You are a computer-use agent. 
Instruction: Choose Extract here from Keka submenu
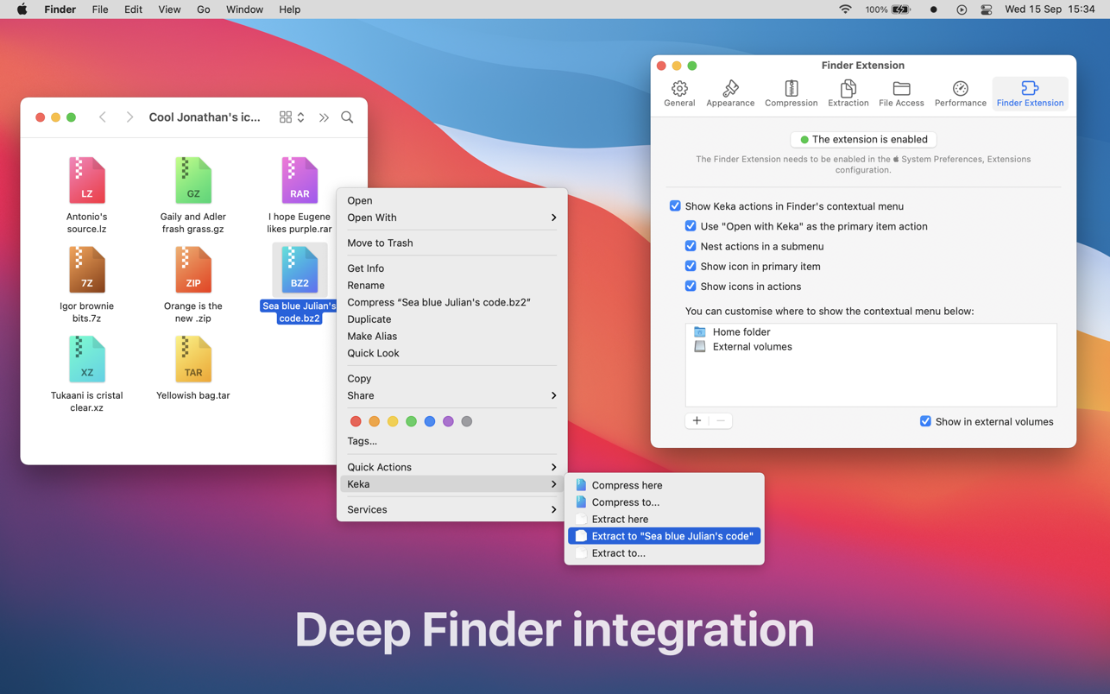pyautogui.click(x=620, y=519)
